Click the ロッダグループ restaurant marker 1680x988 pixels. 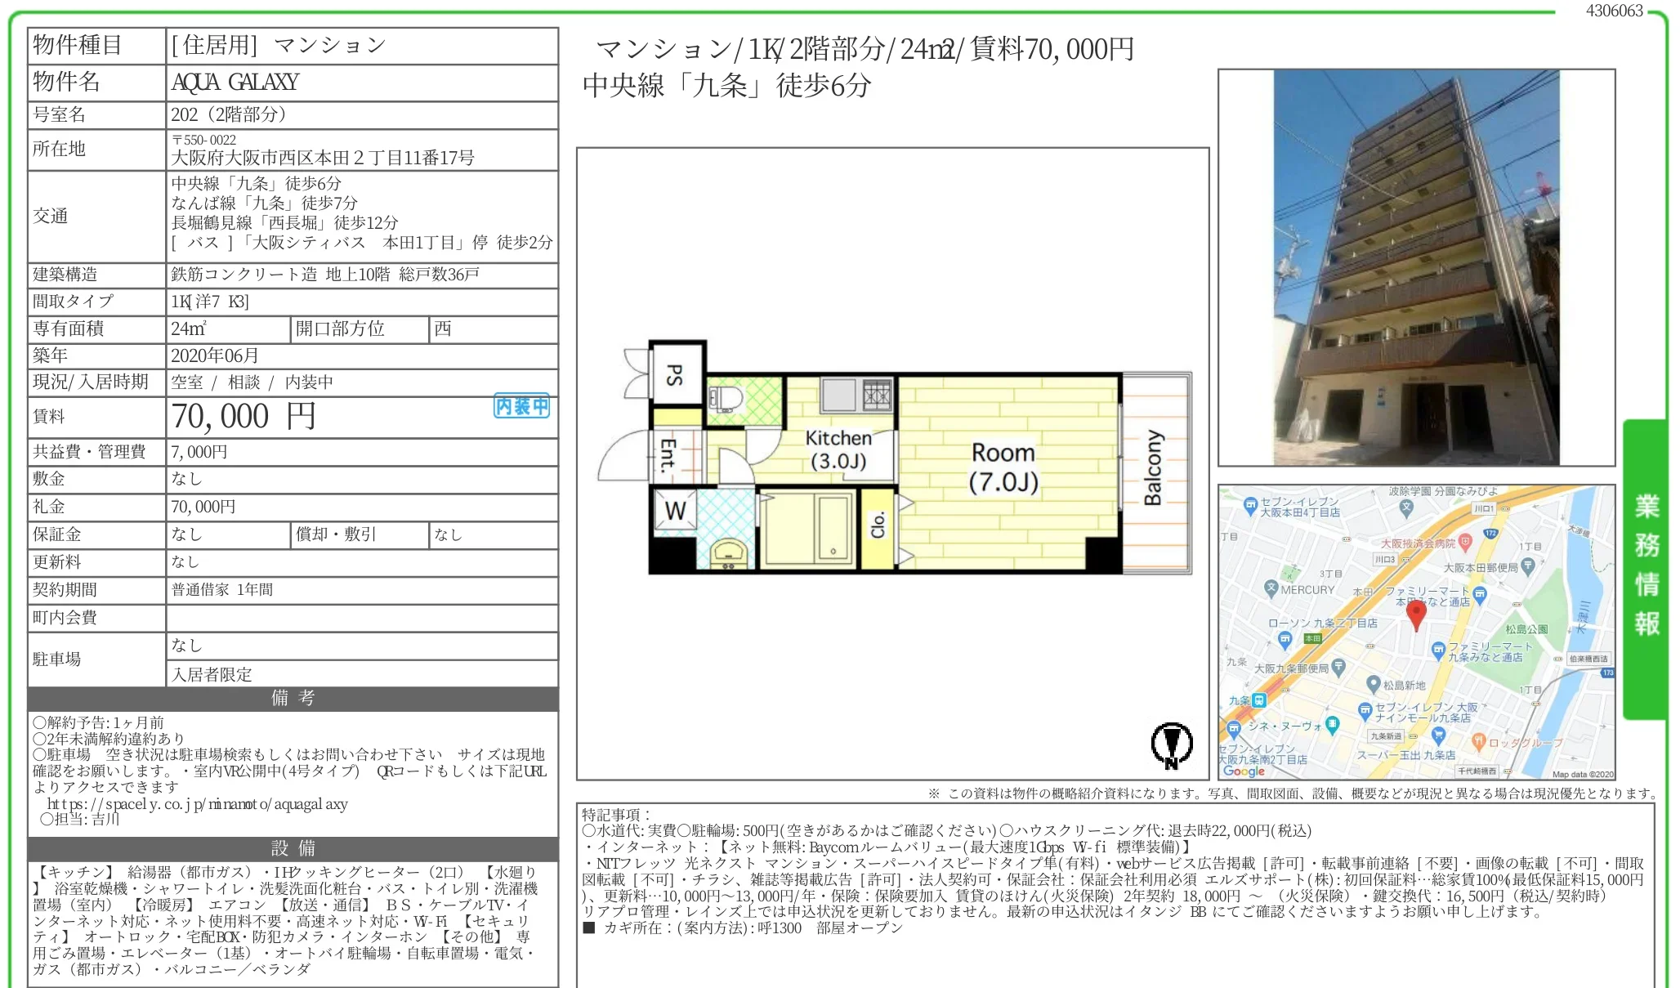(1478, 741)
